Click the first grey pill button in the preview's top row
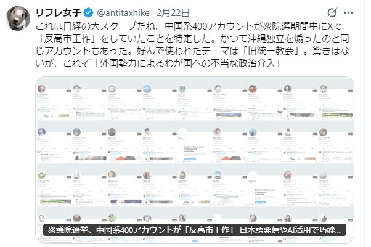 coord(68,91)
